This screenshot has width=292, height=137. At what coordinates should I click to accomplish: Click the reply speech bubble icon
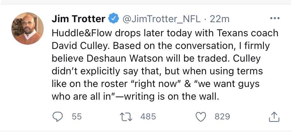[57, 117]
